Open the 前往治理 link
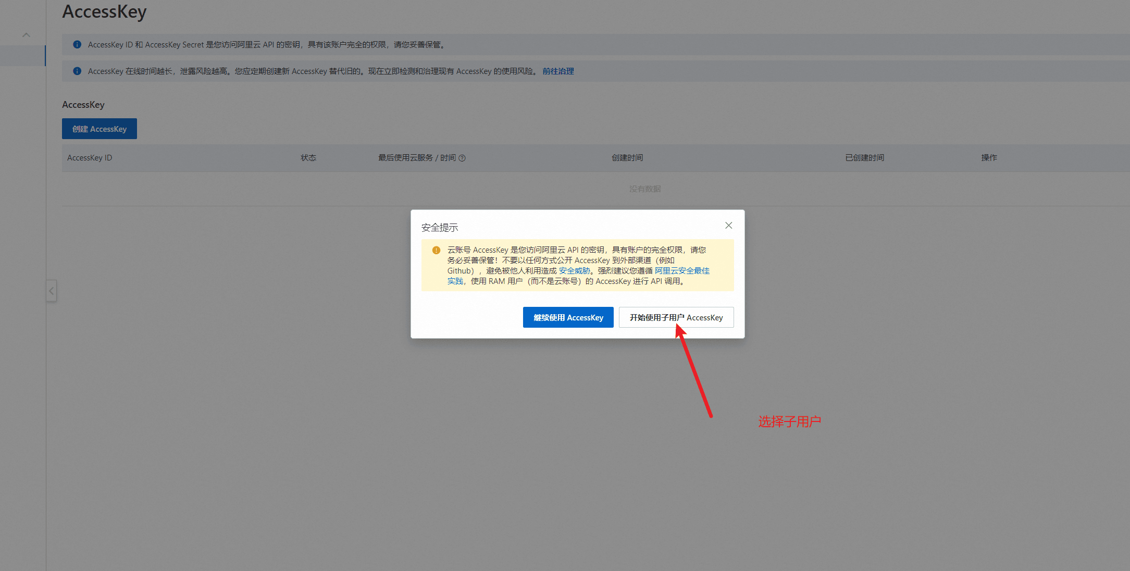The height and width of the screenshot is (571, 1130). (x=558, y=71)
